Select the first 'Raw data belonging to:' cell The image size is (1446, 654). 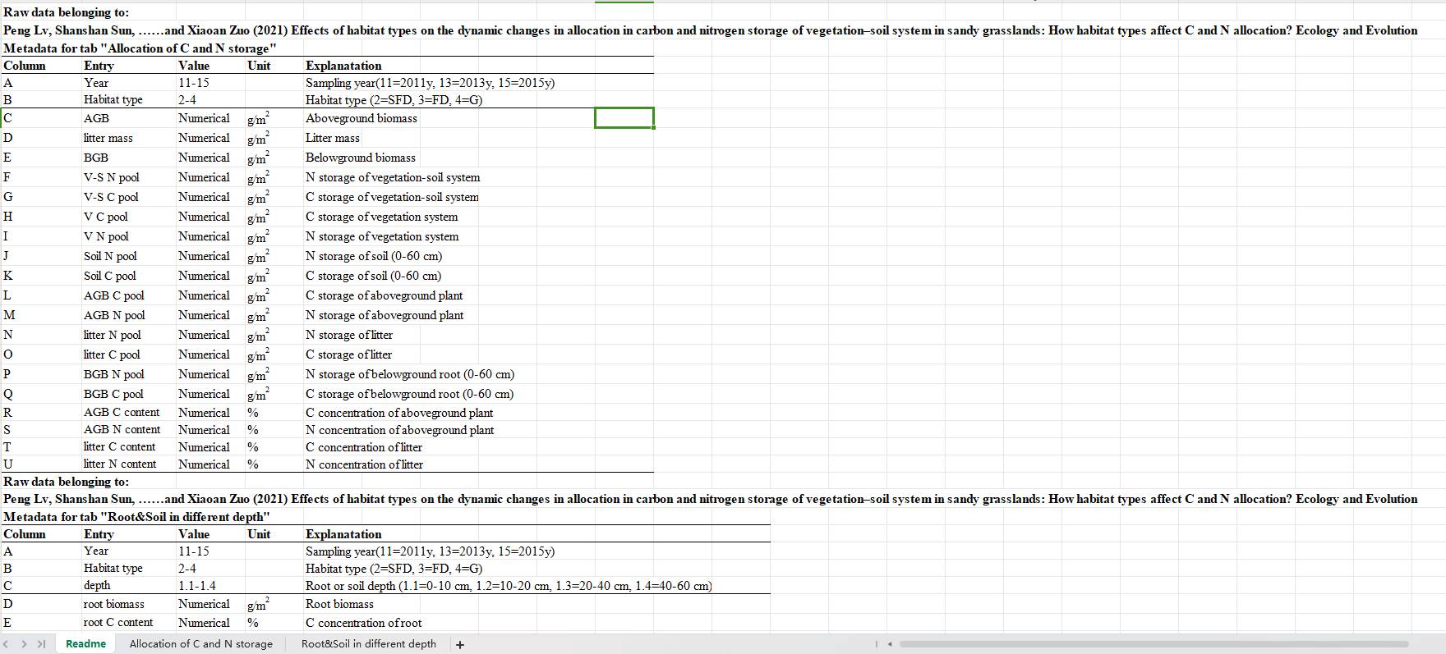coord(66,12)
